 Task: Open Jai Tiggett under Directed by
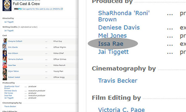(9, 22)
